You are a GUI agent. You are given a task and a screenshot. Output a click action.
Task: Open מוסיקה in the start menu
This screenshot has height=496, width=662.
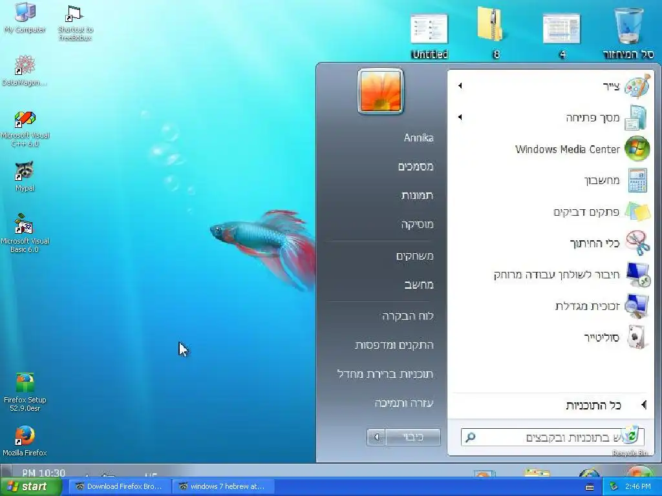(x=417, y=224)
